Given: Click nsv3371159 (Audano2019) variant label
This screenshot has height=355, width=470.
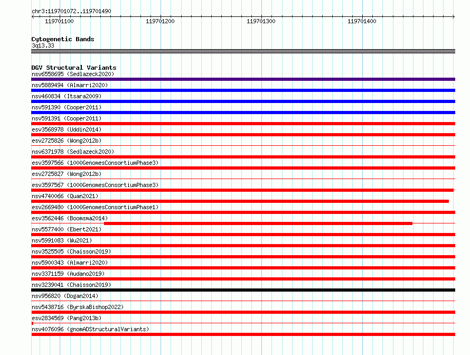Looking at the screenshot, I should pyautogui.click(x=68, y=274).
